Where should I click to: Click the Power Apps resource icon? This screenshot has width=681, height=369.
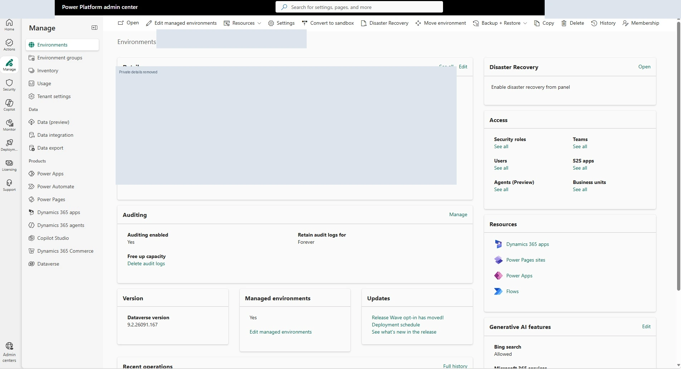point(498,276)
